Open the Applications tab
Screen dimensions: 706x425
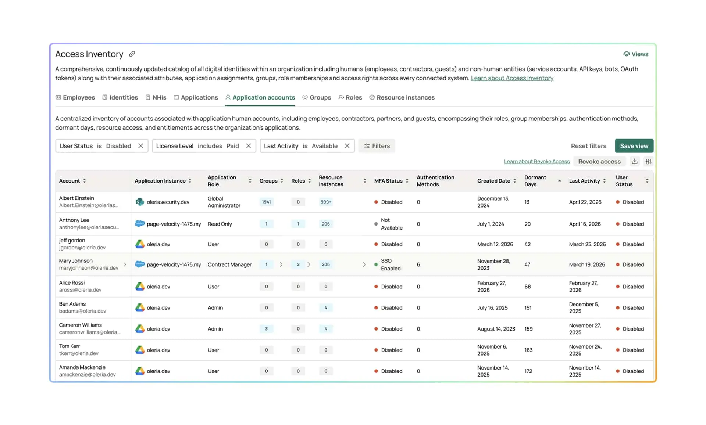(196, 97)
